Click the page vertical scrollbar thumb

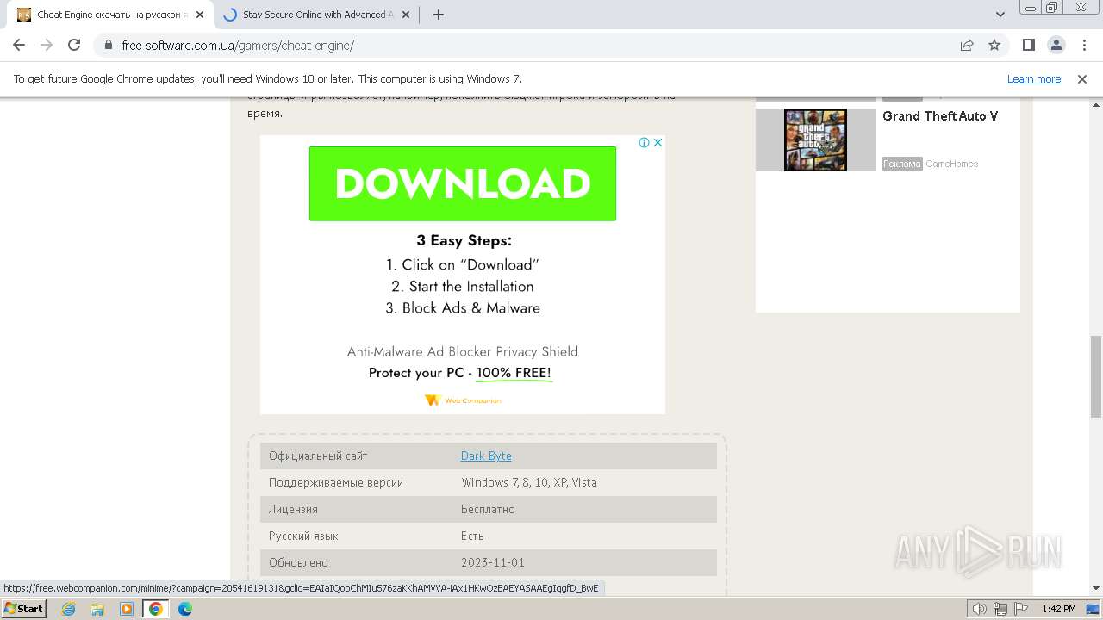click(x=1095, y=376)
